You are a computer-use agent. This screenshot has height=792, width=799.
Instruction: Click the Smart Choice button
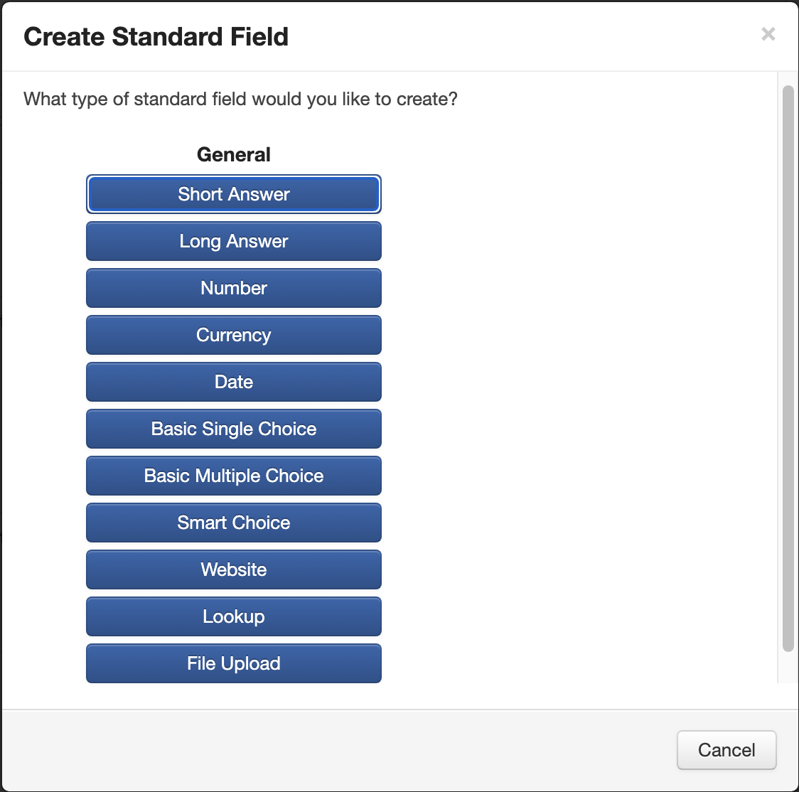[234, 523]
